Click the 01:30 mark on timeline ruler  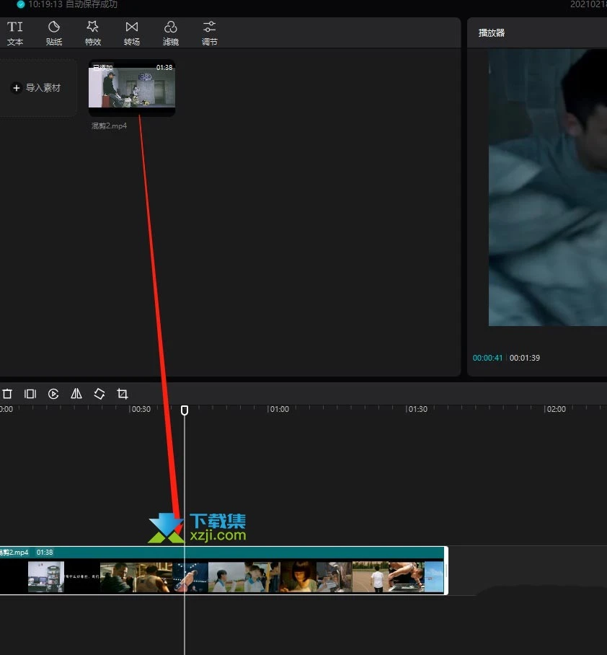point(417,409)
